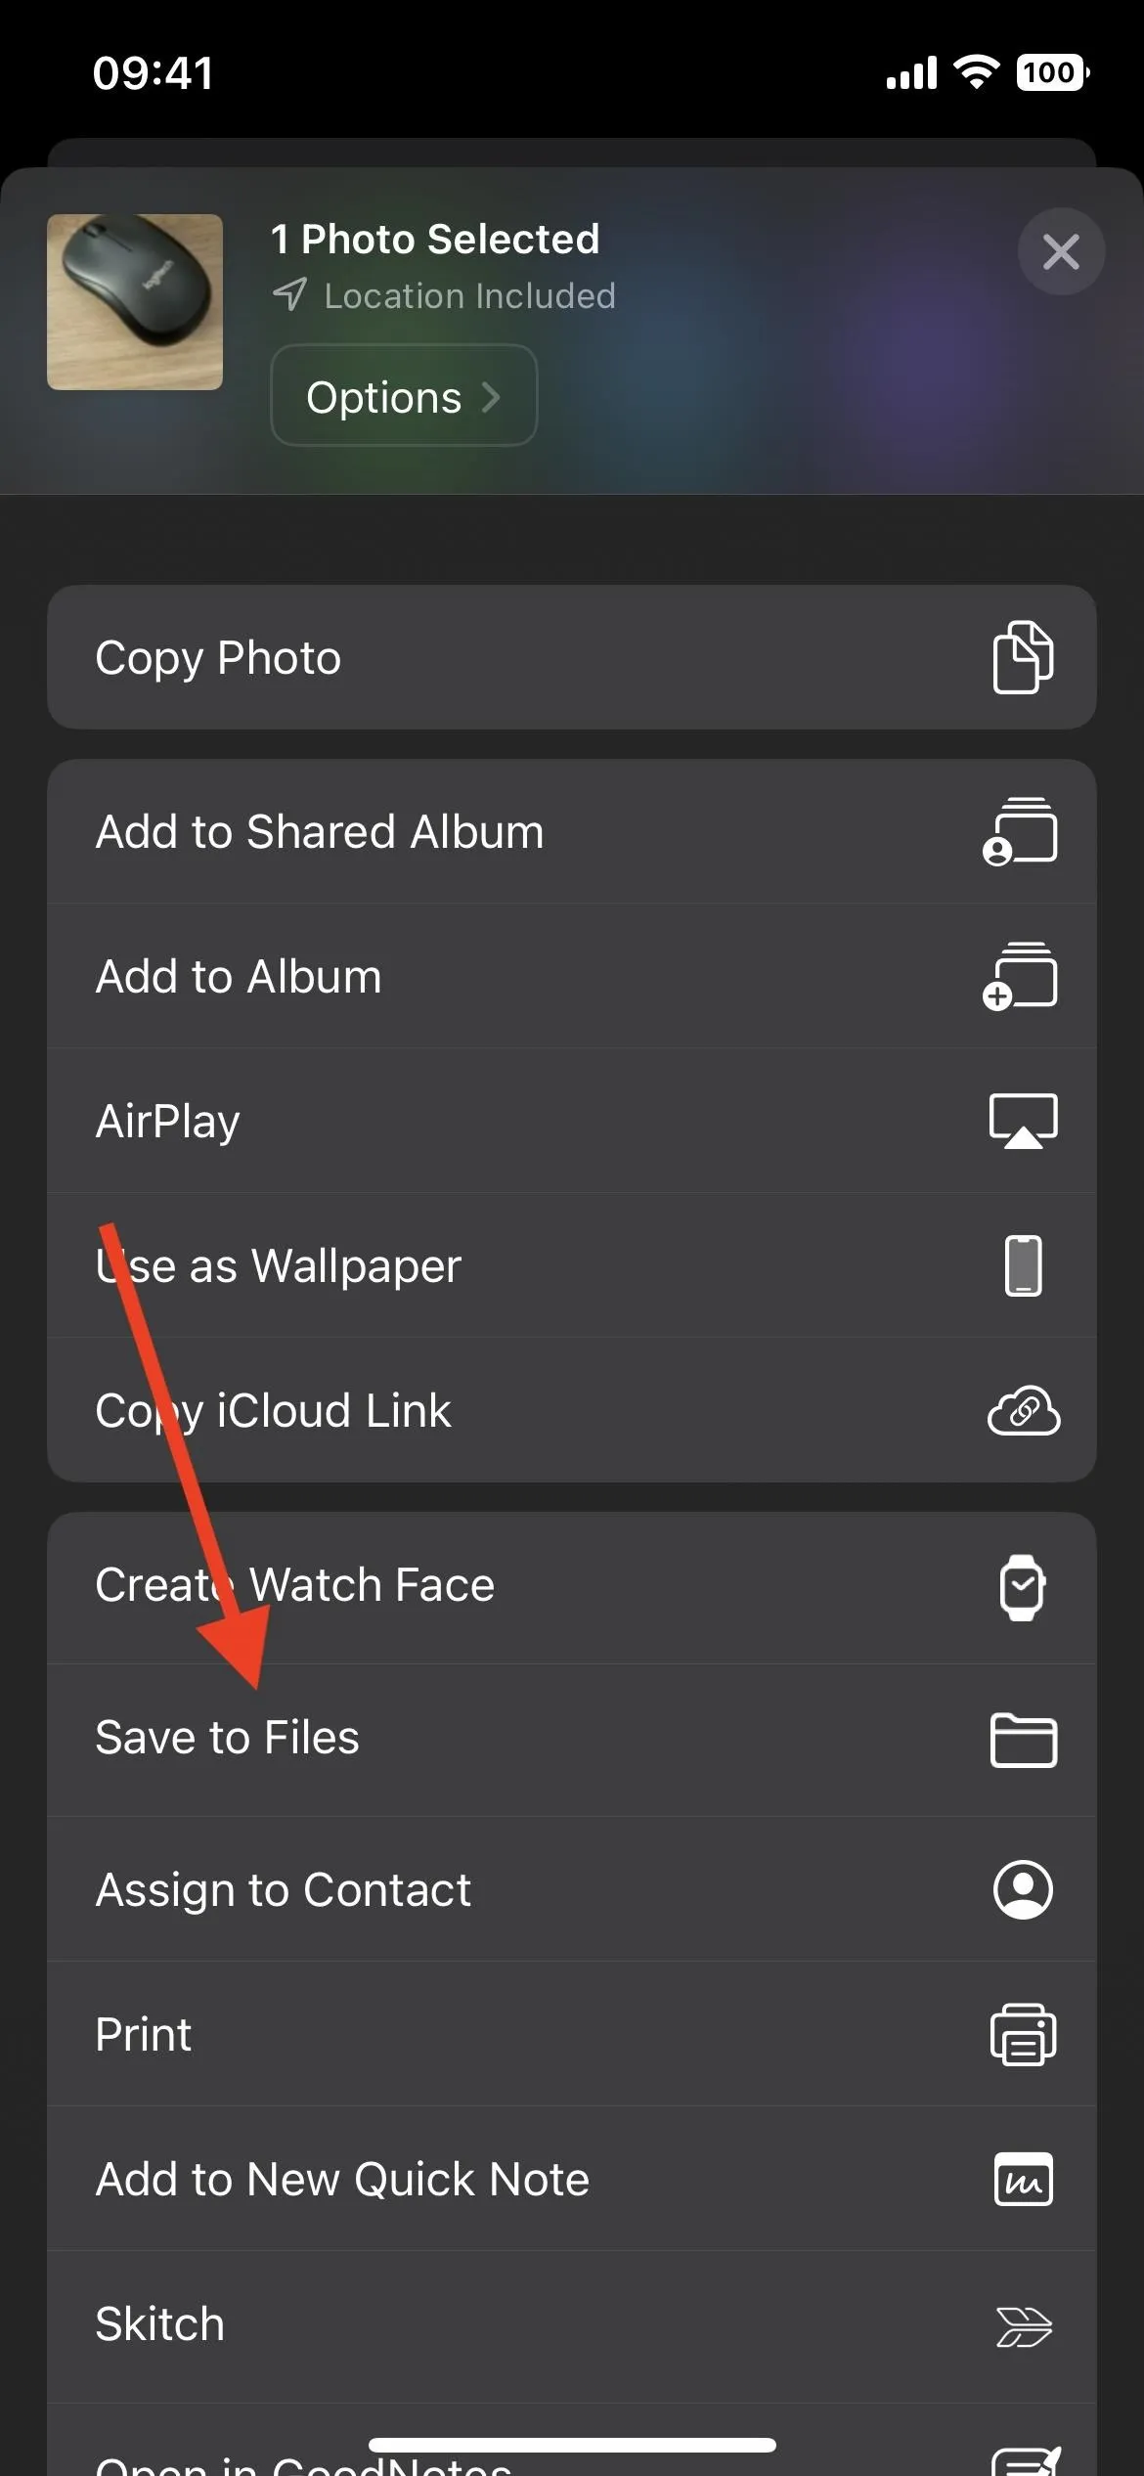
Task: Open the Options chevron button
Action: [404, 396]
